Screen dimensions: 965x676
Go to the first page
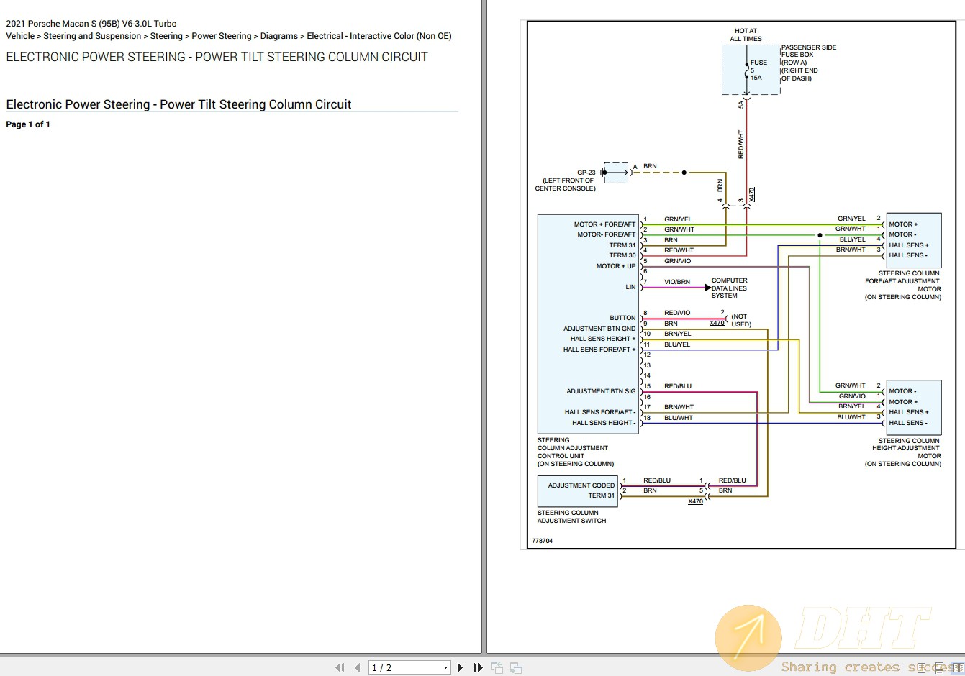click(x=340, y=668)
